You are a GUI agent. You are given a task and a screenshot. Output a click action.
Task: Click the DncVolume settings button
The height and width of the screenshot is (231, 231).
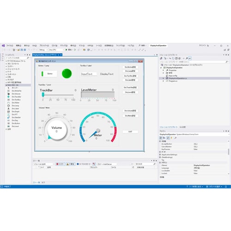point(130,111)
